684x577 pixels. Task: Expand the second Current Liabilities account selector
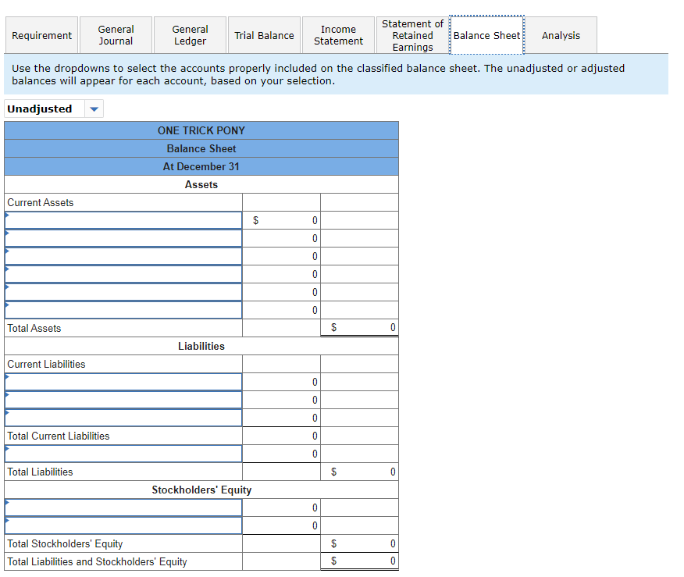[x=123, y=400]
